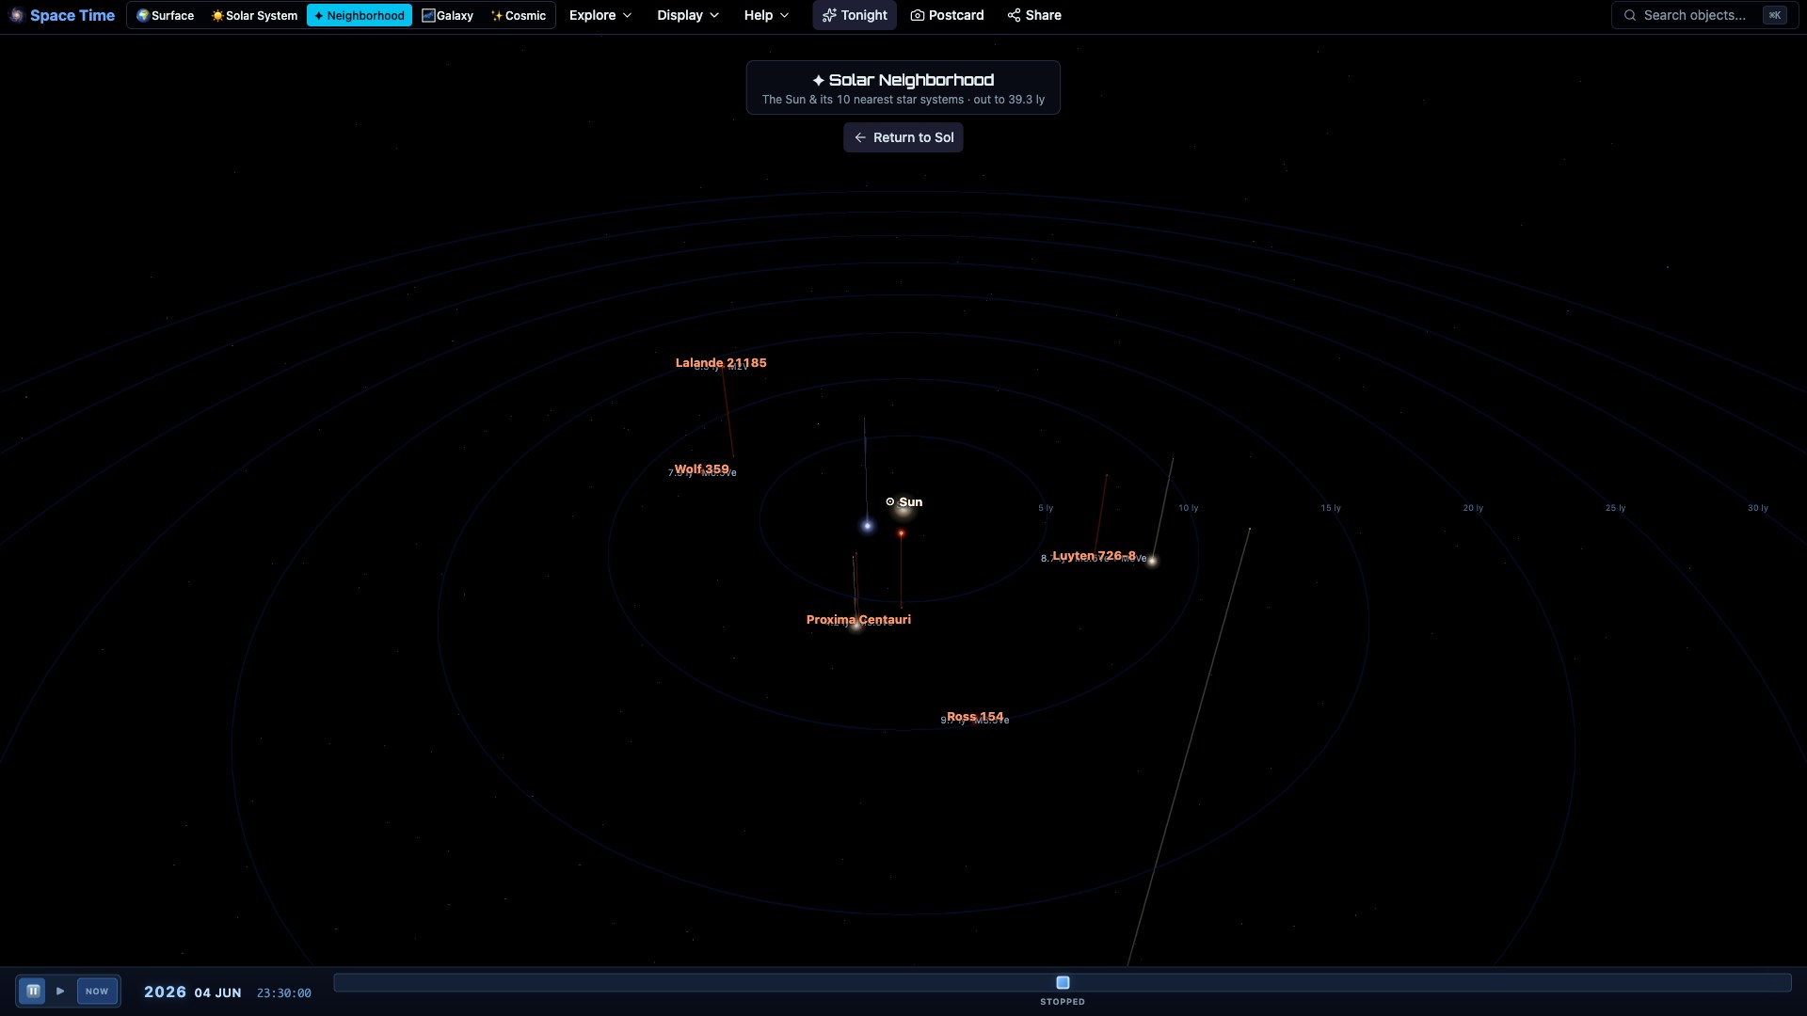Select the Proxima Centauri star label

coord(858,619)
